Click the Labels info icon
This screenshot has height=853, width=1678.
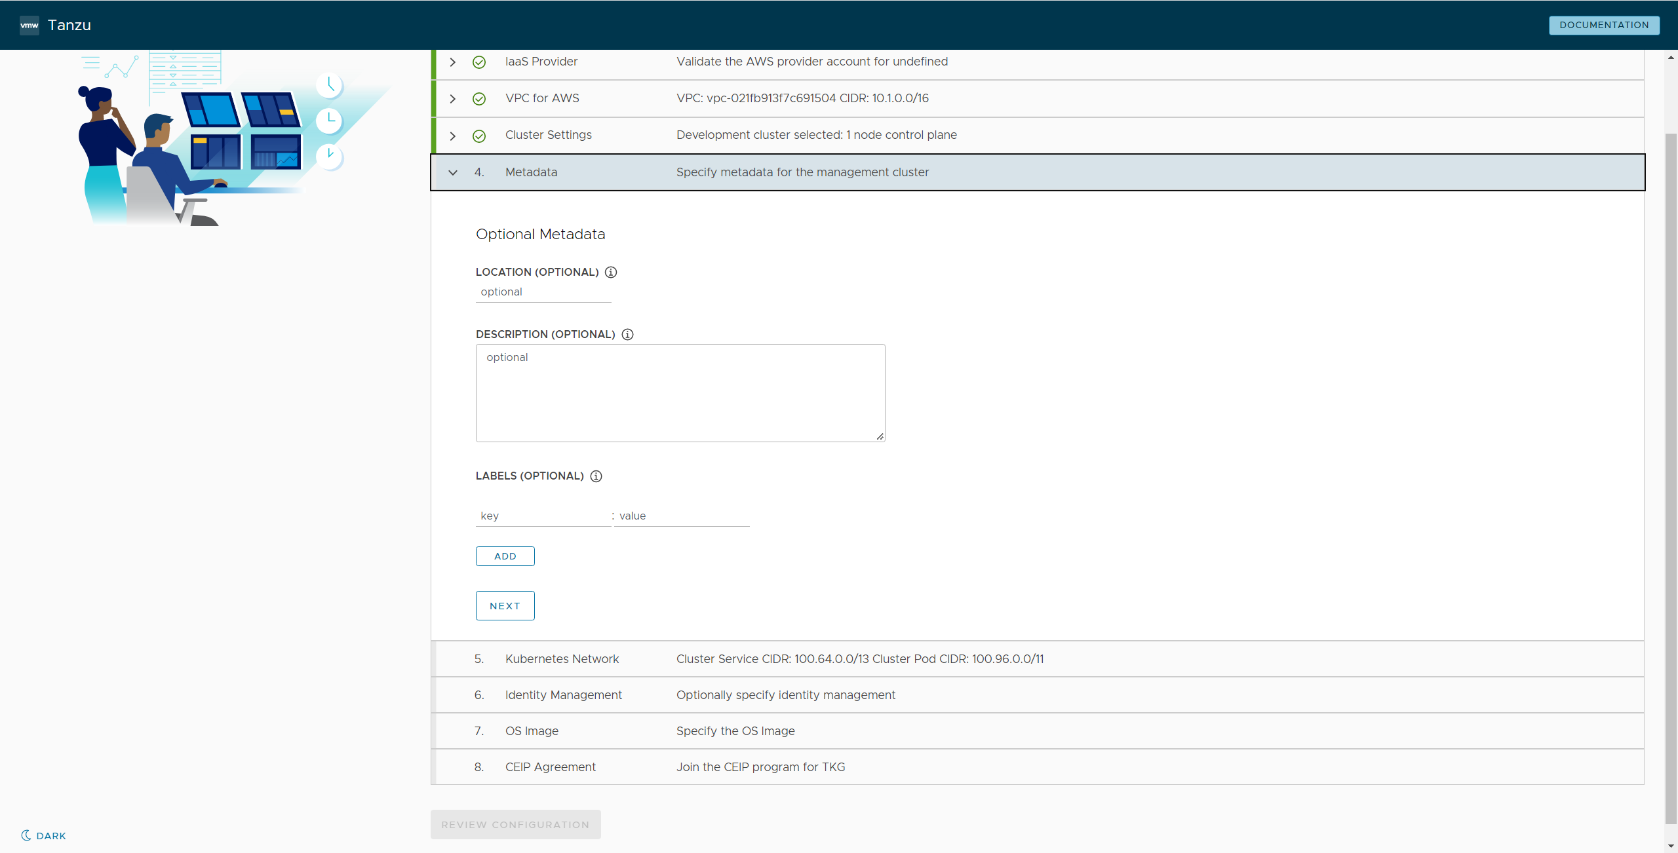pos(596,476)
